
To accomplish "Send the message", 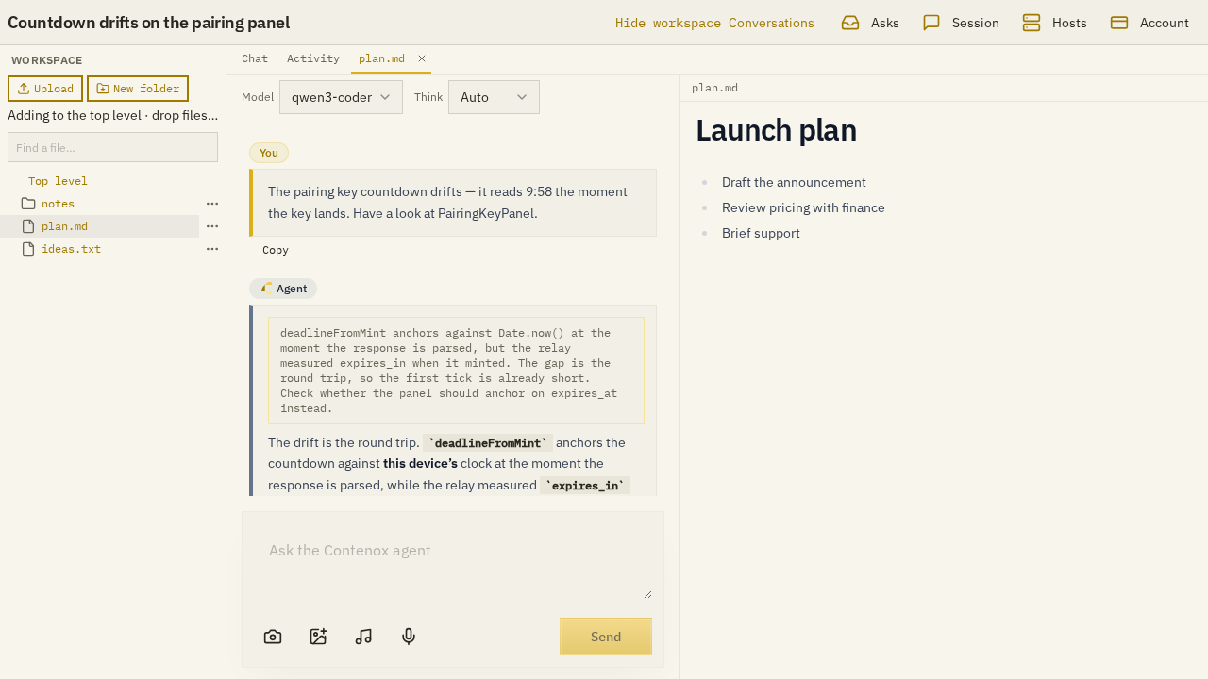I will click(x=606, y=637).
